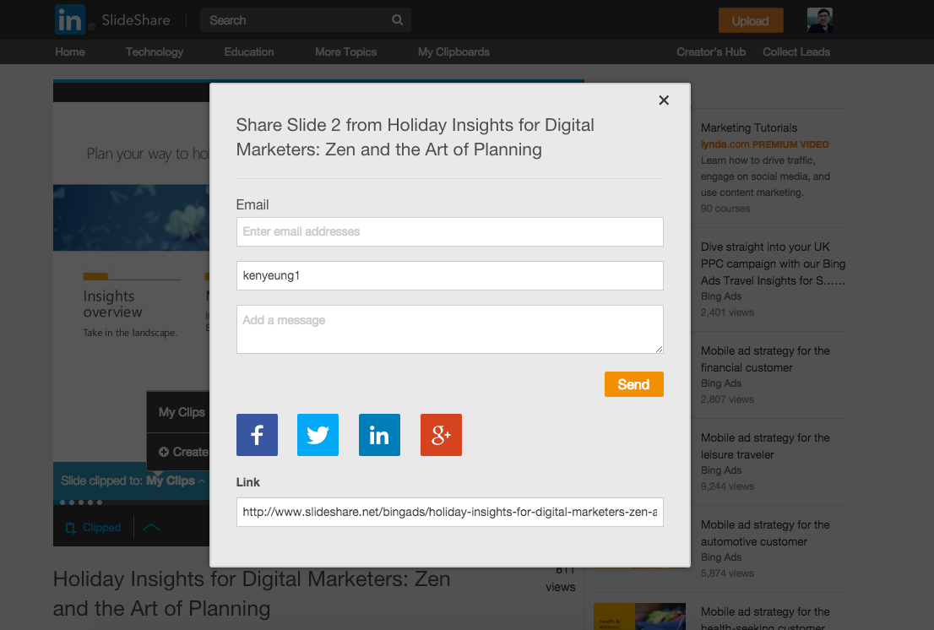Click the health-seeking customer thumbnail
This screenshot has width=934, height=630.
tap(639, 616)
